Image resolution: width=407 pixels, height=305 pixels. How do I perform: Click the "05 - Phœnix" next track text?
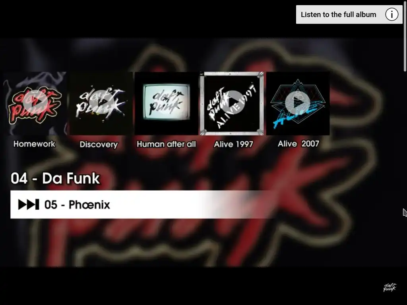point(78,205)
